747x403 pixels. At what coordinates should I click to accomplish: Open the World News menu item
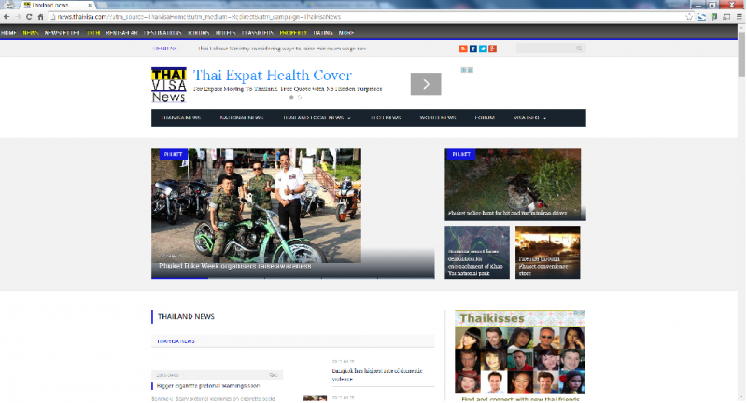click(438, 118)
